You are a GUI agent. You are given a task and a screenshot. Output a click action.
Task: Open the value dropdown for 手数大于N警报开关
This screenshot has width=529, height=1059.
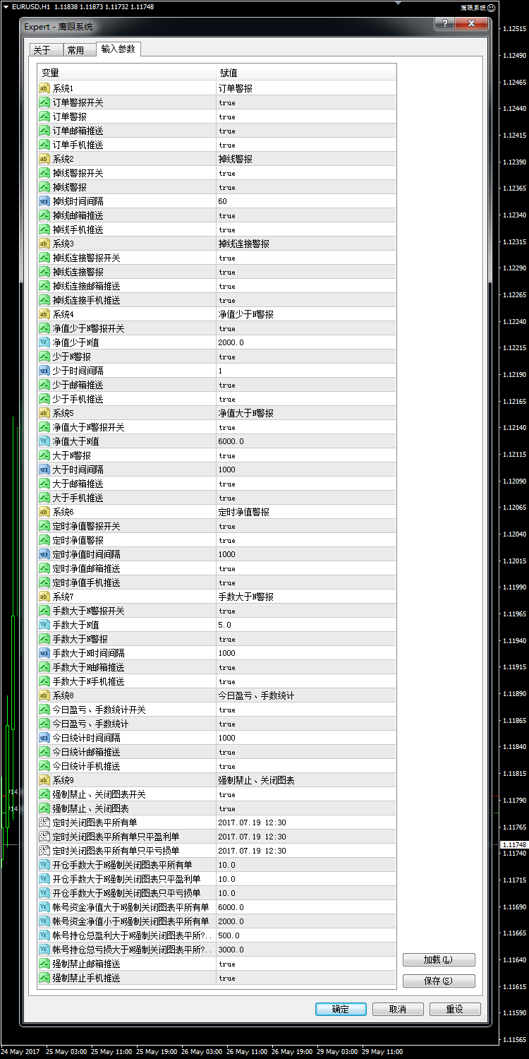pos(227,611)
